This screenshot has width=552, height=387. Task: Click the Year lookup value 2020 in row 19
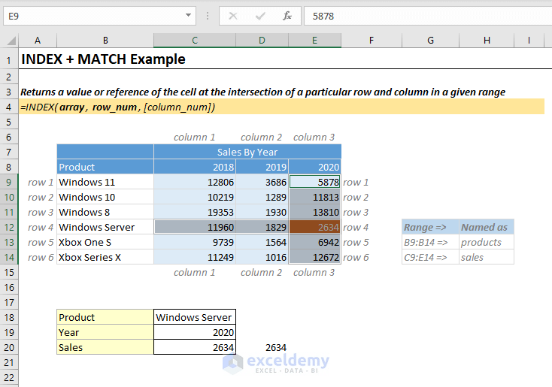tap(195, 332)
